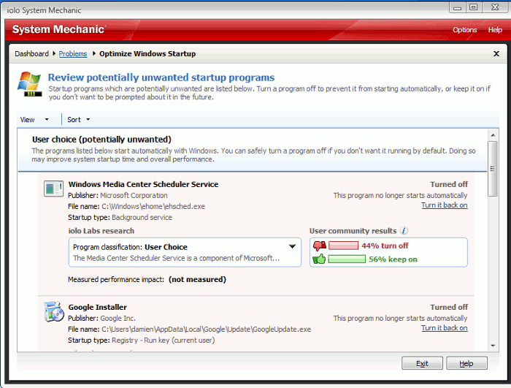Image resolution: width=511 pixels, height=388 pixels.
Task: Open the Sort dropdown menu
Action: tap(79, 120)
